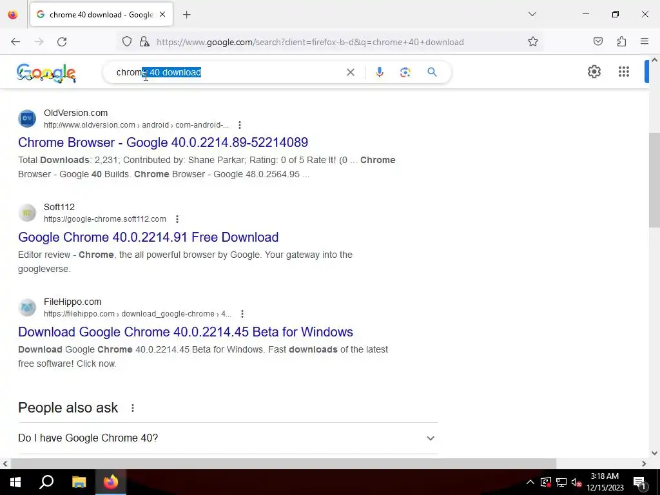Open the network tray icon
Screen dimensions: 660x495
561,482
